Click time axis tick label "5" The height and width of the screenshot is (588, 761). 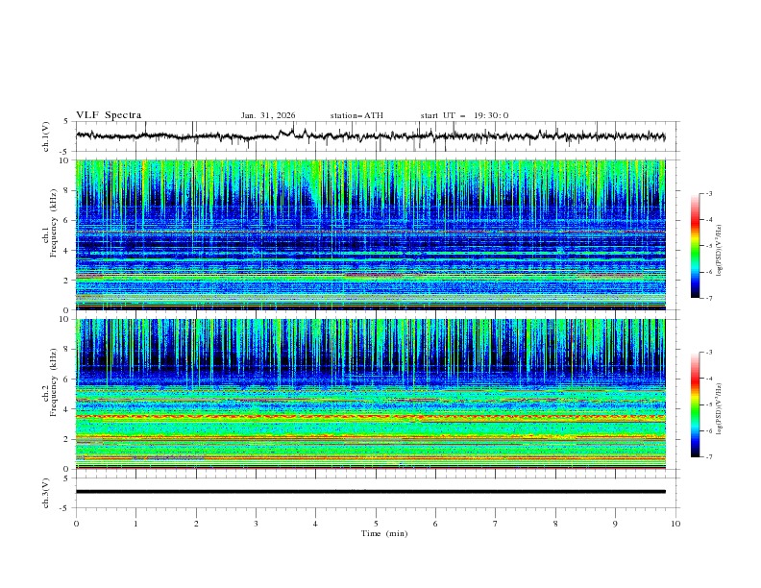pyautogui.click(x=376, y=524)
